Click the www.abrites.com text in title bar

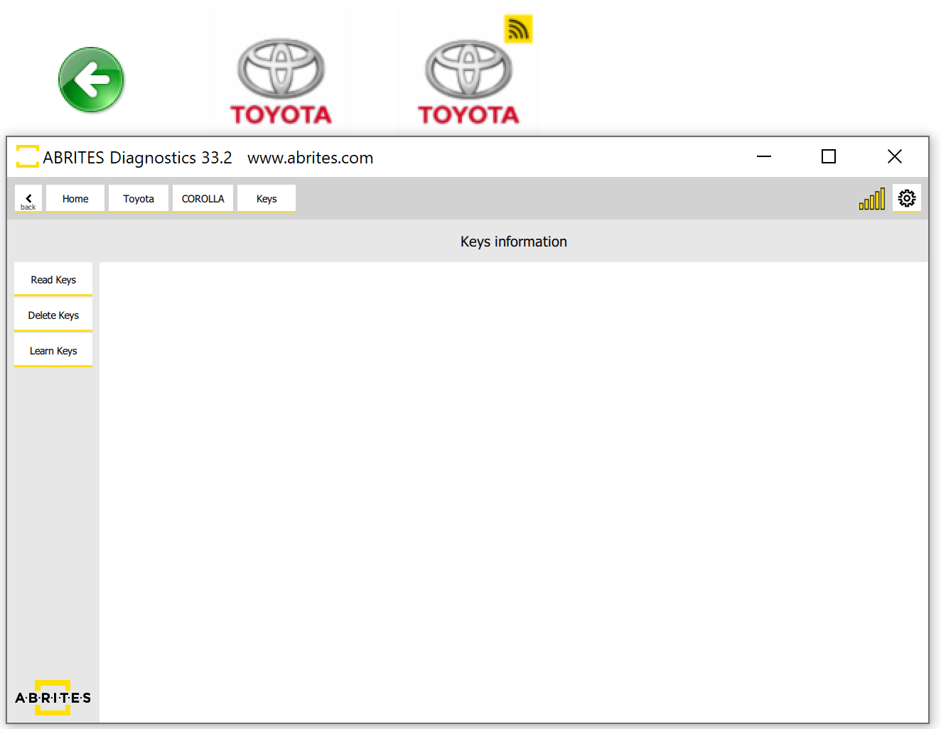point(311,158)
